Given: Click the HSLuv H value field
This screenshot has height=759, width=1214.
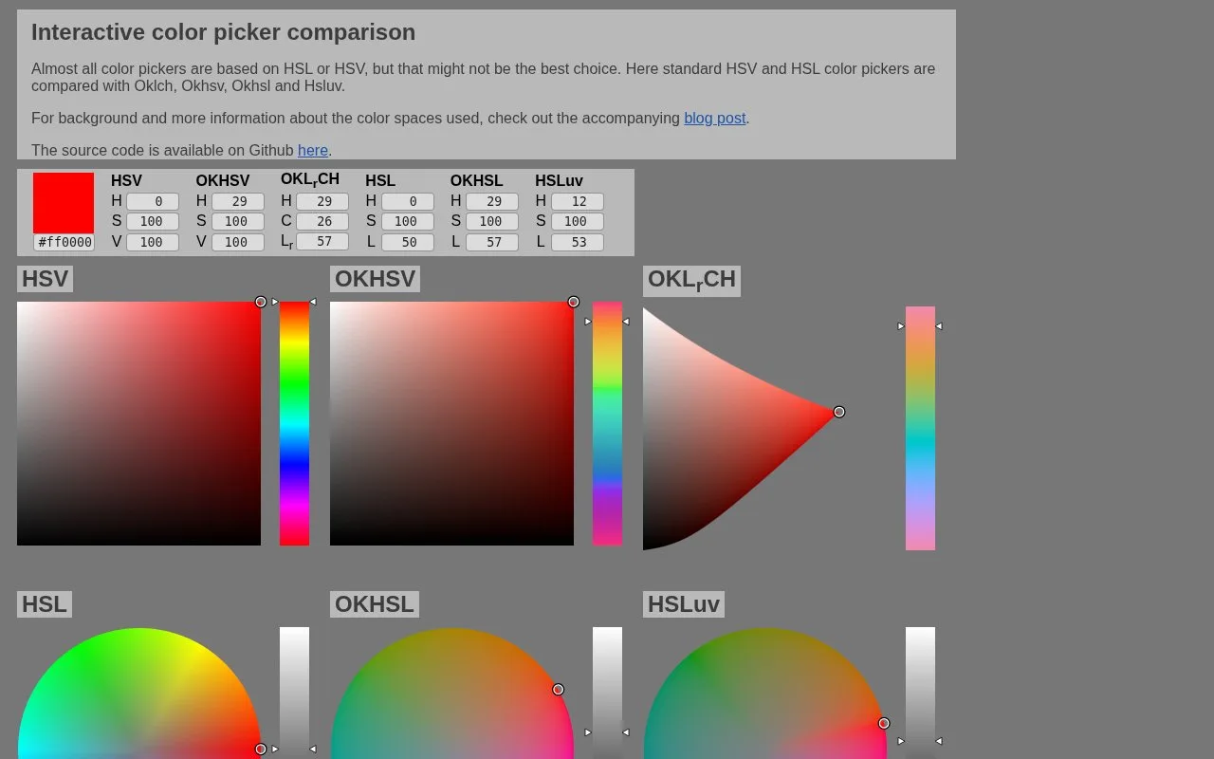Looking at the screenshot, I should point(578,201).
